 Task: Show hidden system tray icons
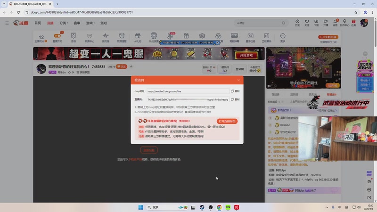pyautogui.click(x=327, y=207)
